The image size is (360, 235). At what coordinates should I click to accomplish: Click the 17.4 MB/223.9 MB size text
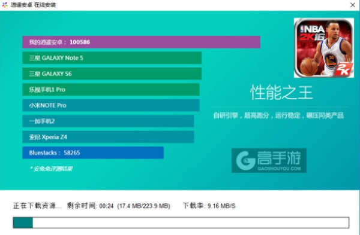pos(144,206)
